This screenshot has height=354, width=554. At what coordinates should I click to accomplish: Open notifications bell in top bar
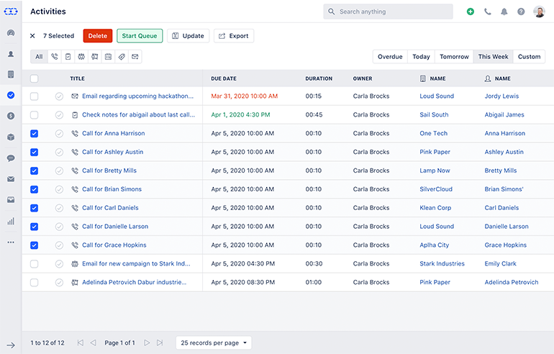click(x=504, y=12)
